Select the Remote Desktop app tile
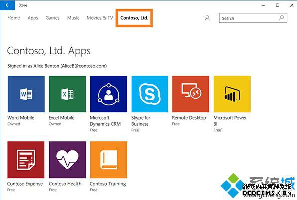Screen dimensions: 297x200 coord(191,94)
